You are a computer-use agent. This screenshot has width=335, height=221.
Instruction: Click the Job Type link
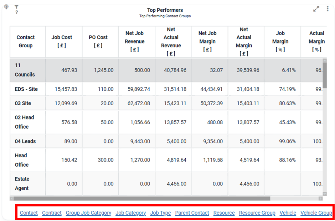point(160,213)
